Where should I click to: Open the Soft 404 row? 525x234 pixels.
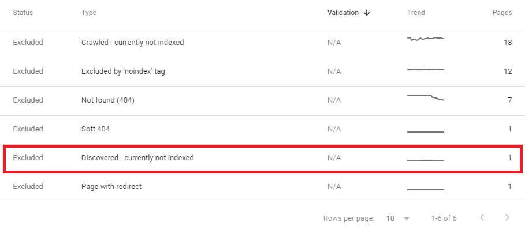coord(262,130)
